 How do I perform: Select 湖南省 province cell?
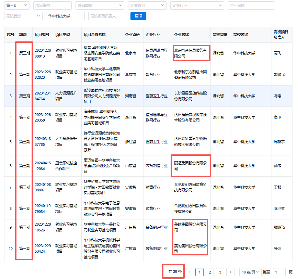tap(133, 96)
